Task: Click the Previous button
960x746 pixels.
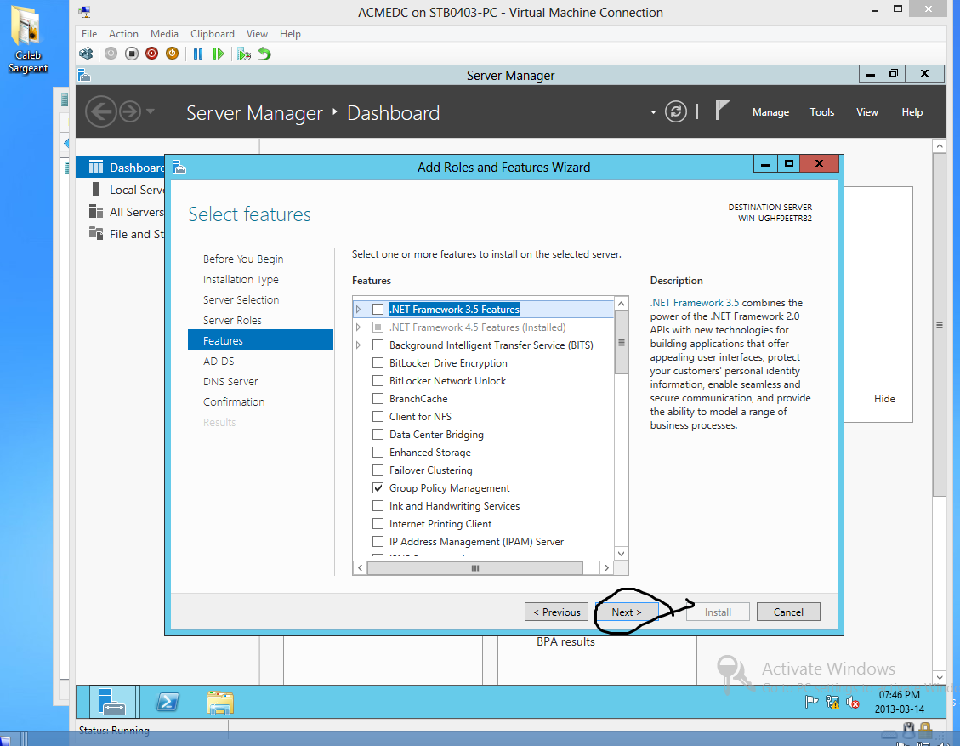Action: [557, 612]
